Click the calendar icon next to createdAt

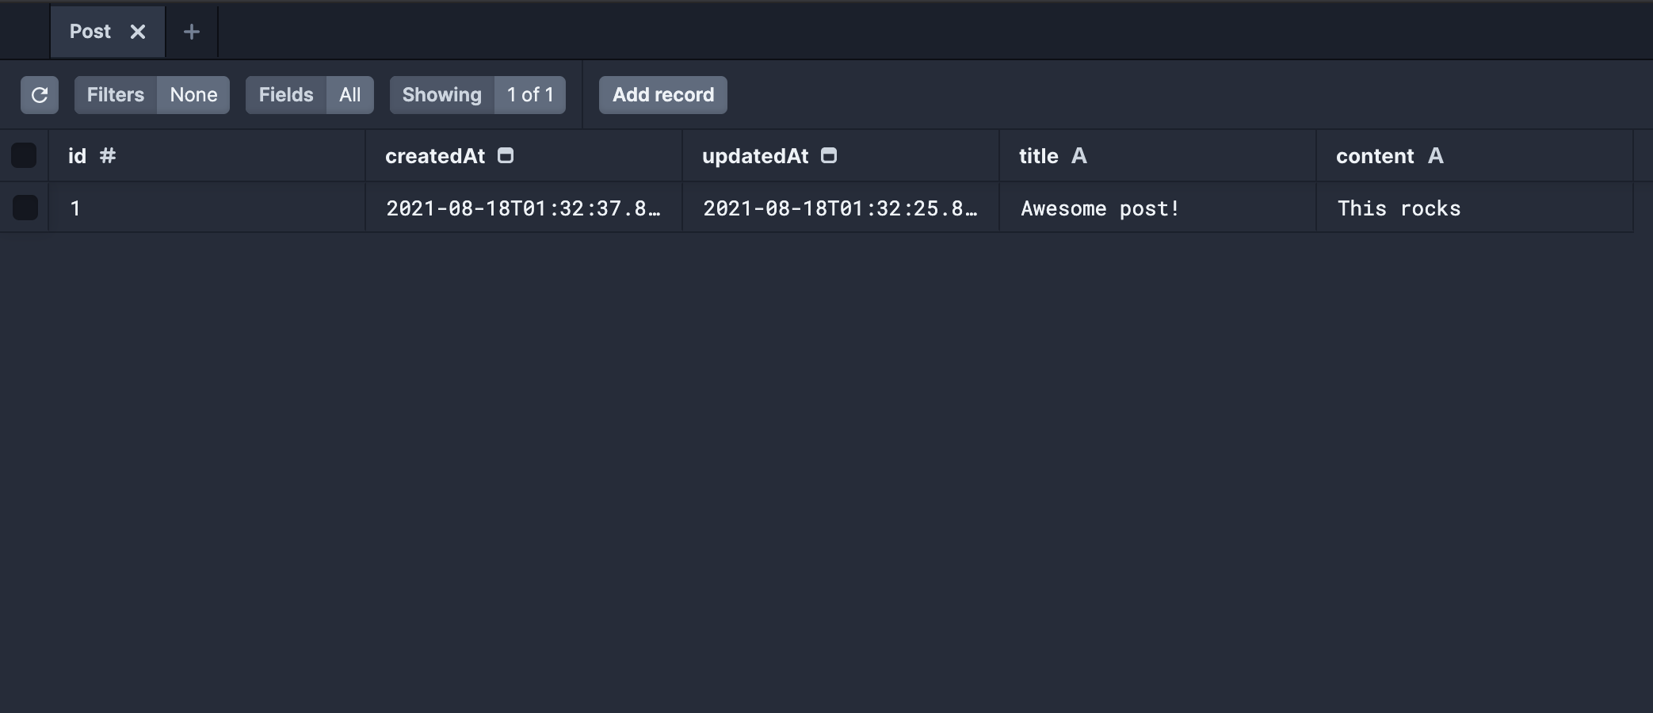click(506, 155)
